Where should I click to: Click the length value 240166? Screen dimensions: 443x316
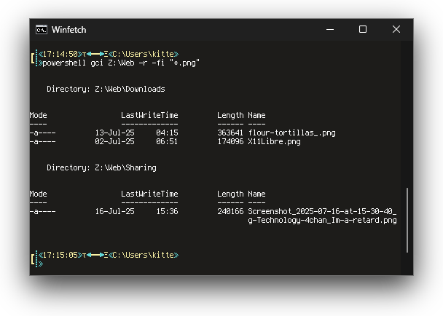click(230, 211)
